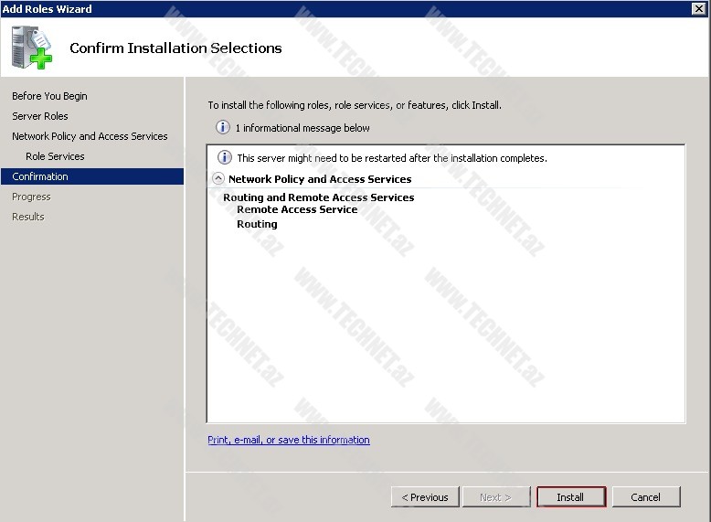Click the disabled Next button

(497, 497)
